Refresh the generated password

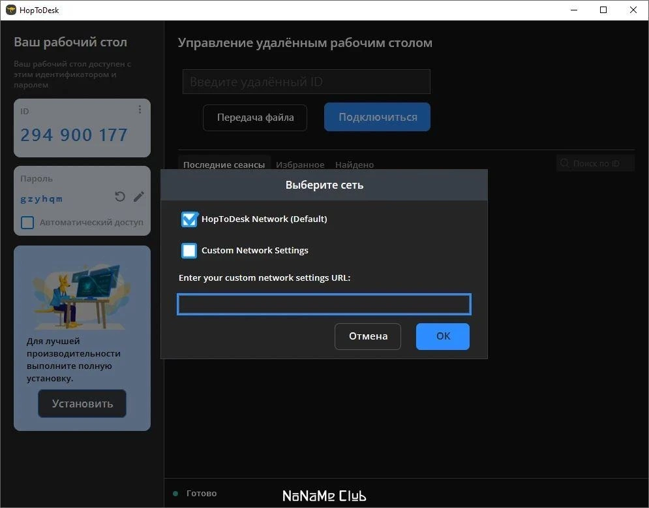tap(119, 197)
